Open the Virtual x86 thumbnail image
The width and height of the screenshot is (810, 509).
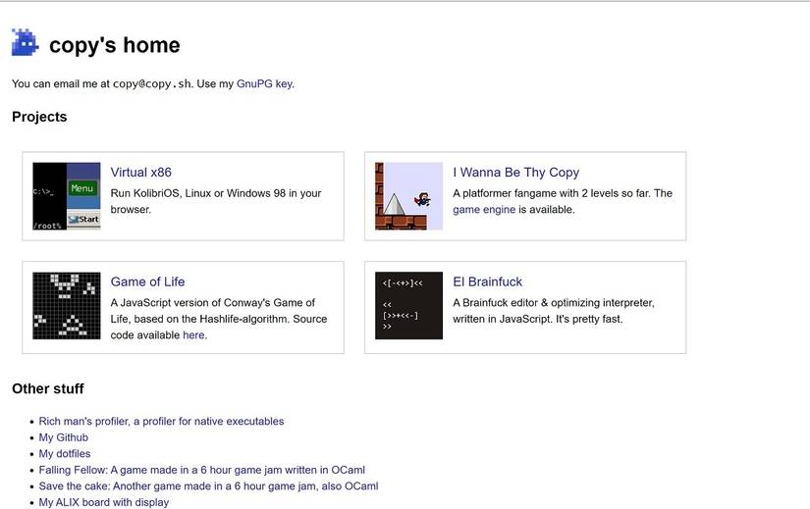[67, 196]
